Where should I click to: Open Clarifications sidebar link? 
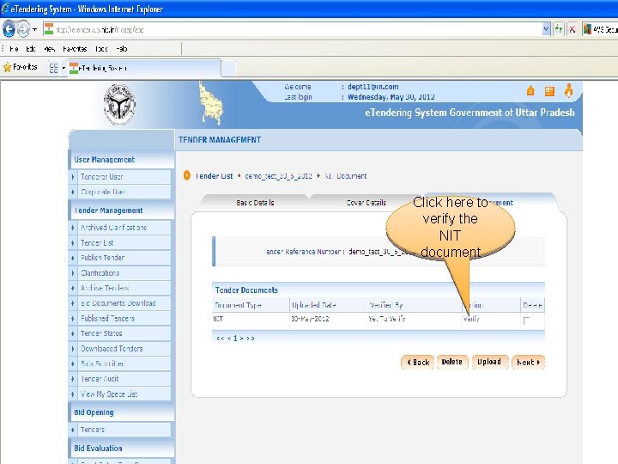(x=100, y=273)
